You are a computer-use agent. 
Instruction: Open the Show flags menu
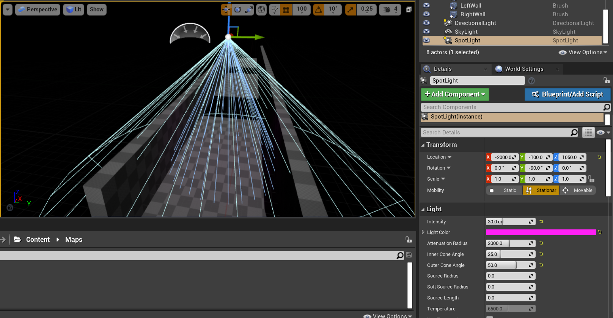click(97, 9)
